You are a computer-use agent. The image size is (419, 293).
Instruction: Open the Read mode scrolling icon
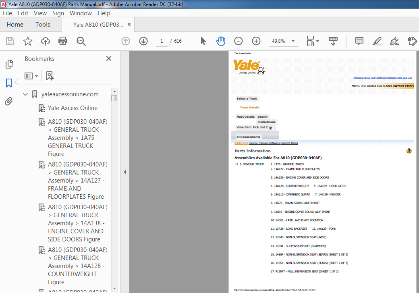click(x=333, y=41)
